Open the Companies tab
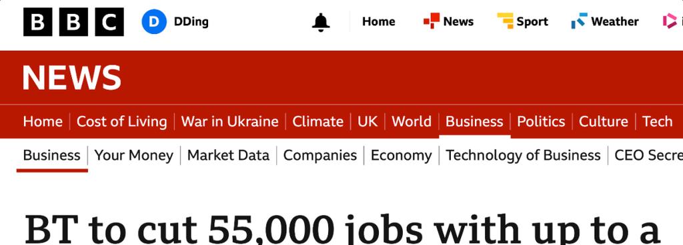Viewport: 683px width, 245px height. tap(320, 156)
